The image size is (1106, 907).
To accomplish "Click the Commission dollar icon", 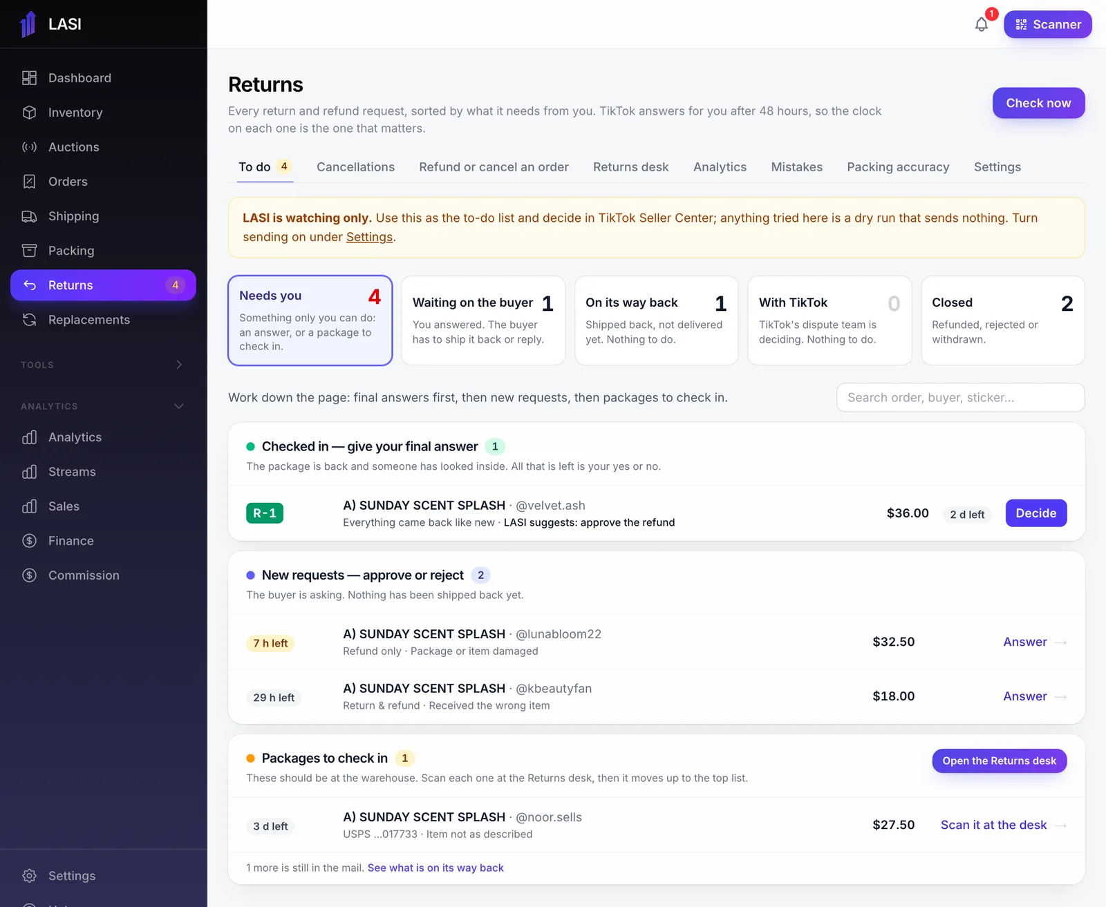I will [29, 575].
